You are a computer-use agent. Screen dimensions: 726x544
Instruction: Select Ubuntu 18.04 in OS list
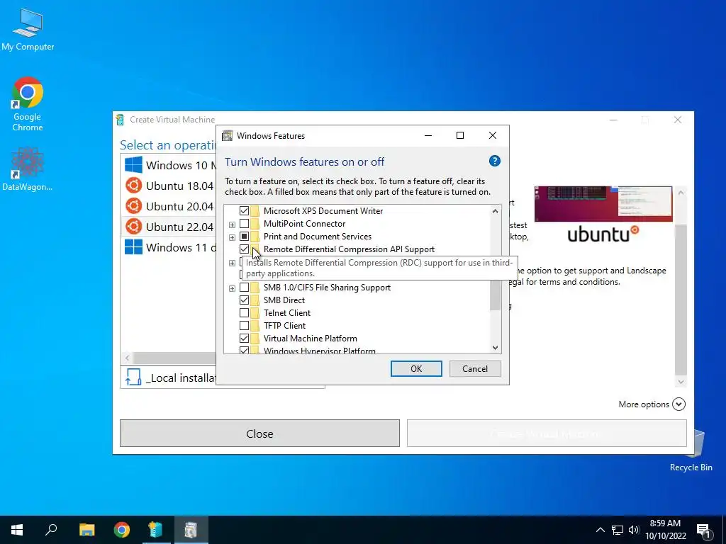169,186
